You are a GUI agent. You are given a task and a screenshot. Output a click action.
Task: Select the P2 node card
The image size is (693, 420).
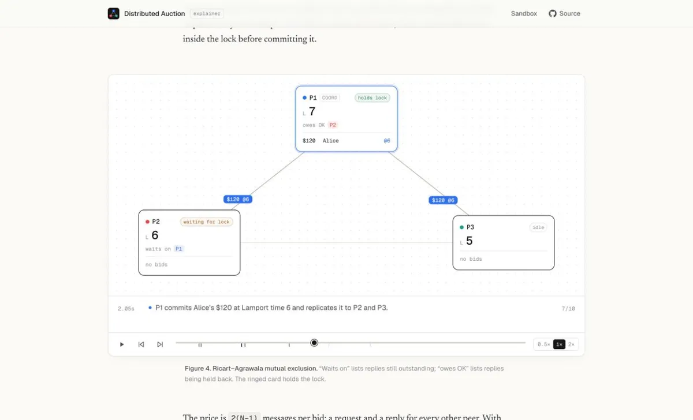tap(189, 242)
